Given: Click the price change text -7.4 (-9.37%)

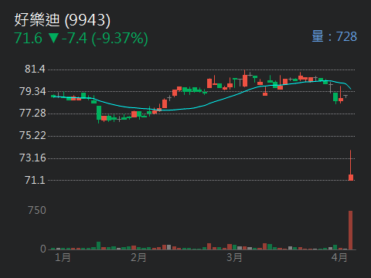Looking at the screenshot, I should [105, 39].
